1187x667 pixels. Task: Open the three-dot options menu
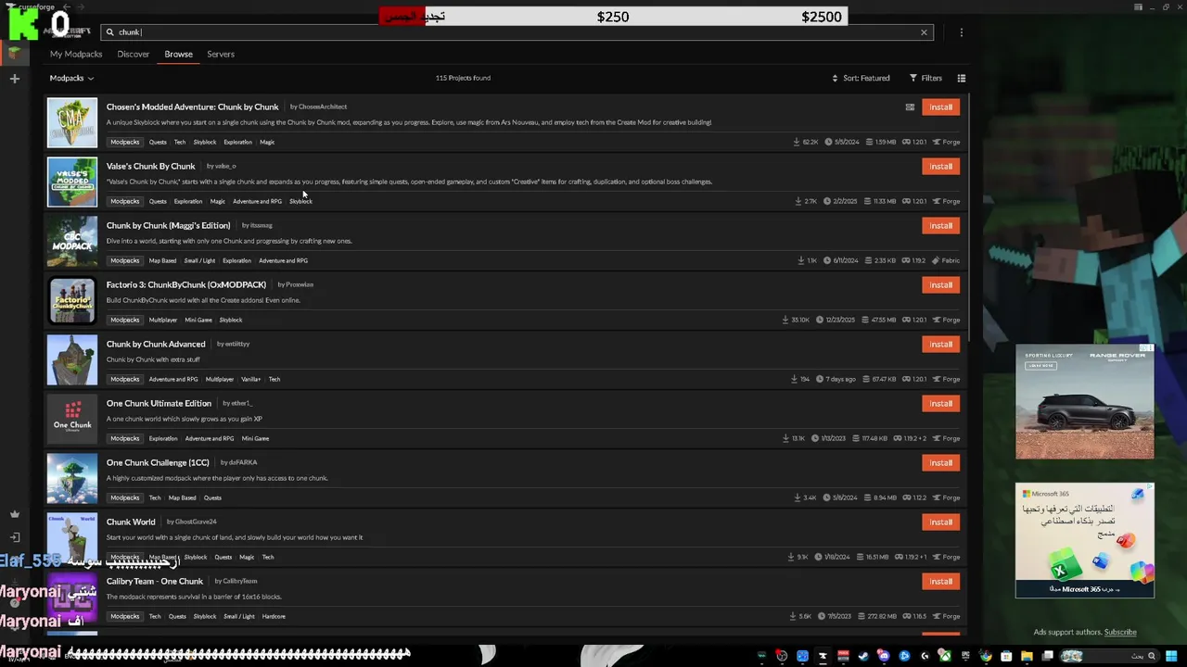961,32
